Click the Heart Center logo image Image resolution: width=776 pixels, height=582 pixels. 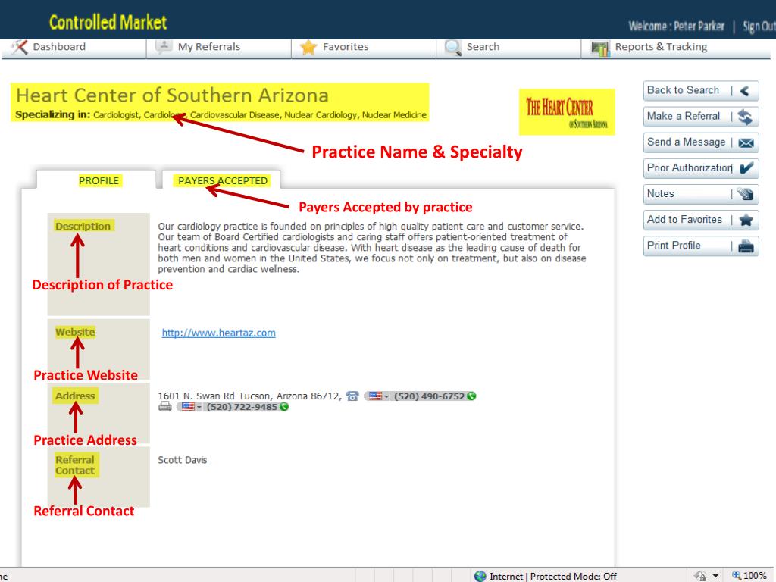click(567, 112)
